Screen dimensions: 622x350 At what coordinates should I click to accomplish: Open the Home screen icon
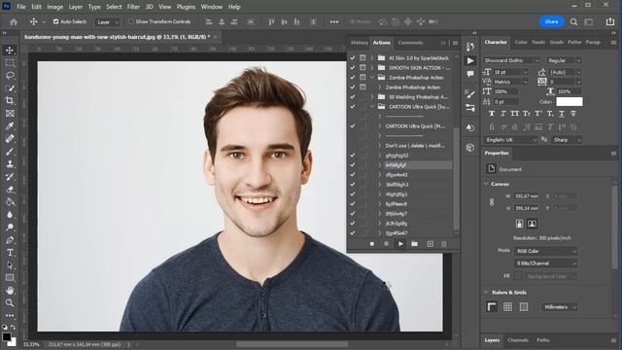click(14, 21)
